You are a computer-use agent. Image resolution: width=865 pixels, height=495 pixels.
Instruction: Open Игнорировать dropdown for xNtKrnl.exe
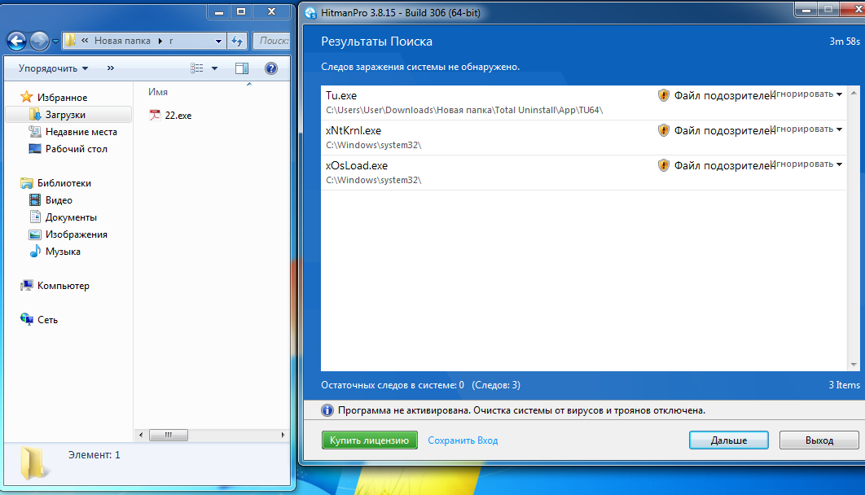pos(807,129)
